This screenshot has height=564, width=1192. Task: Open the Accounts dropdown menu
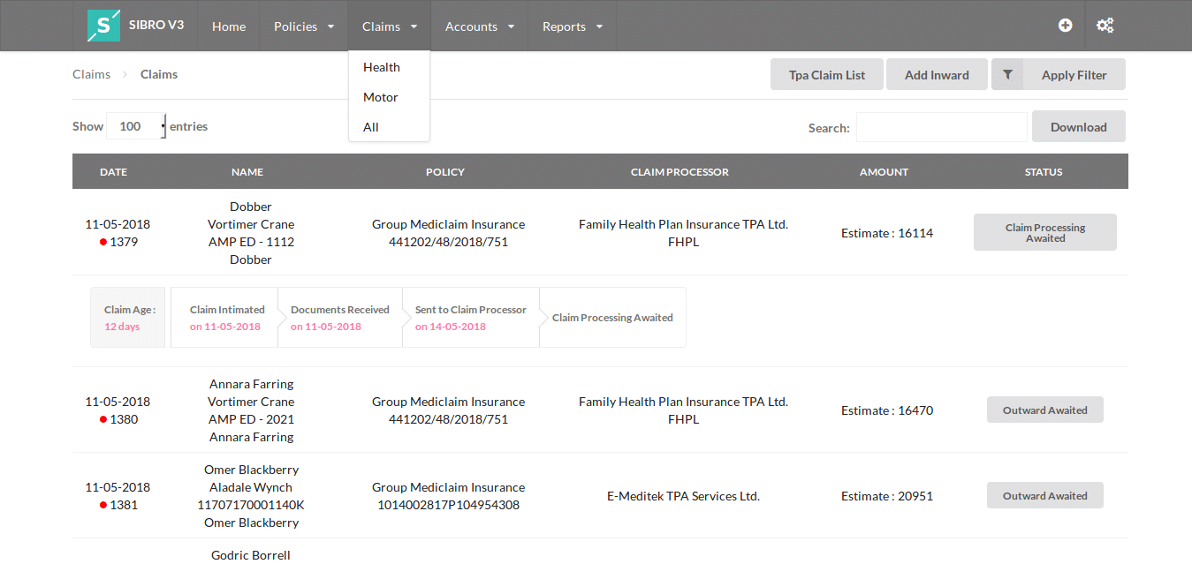point(480,26)
